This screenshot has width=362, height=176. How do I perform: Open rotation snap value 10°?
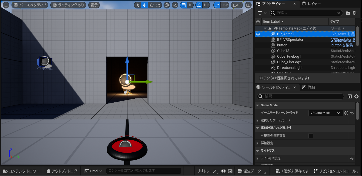207,5
